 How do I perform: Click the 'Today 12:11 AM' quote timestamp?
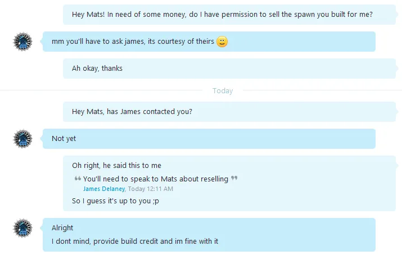pos(151,189)
